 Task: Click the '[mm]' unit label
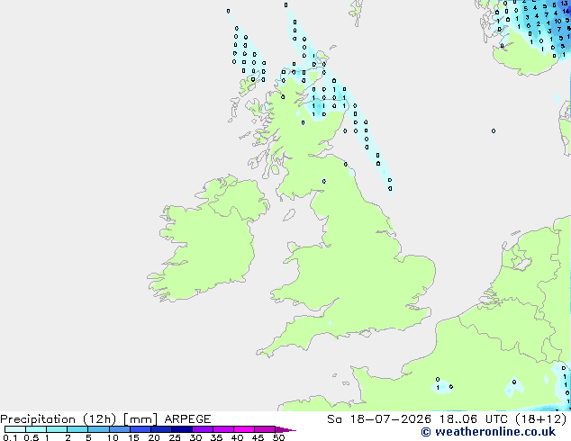(x=140, y=419)
